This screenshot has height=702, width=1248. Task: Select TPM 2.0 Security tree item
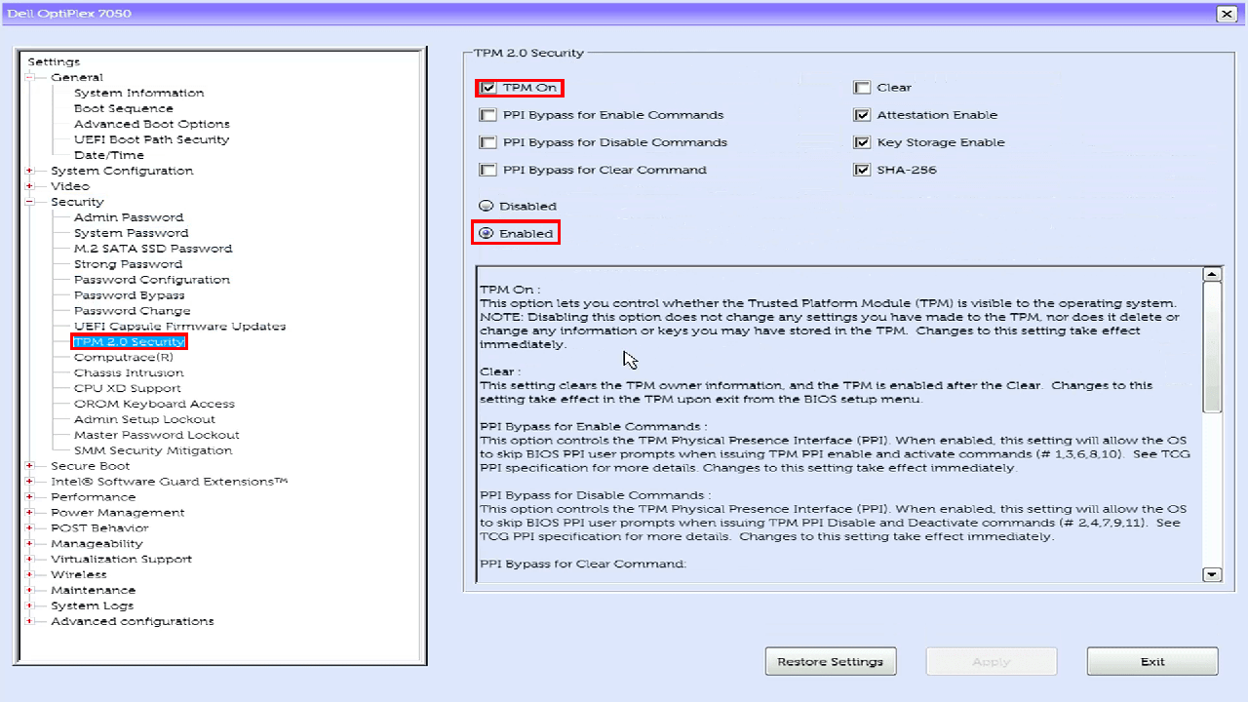point(129,342)
